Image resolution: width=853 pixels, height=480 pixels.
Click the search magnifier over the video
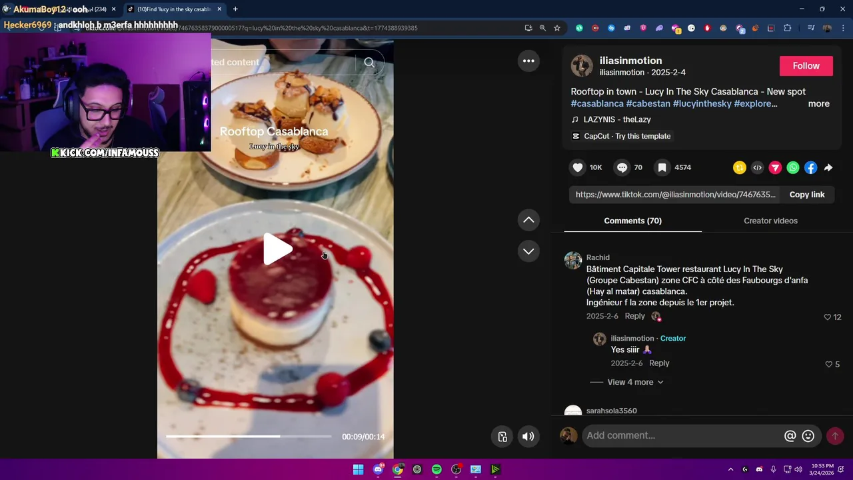coord(369,63)
